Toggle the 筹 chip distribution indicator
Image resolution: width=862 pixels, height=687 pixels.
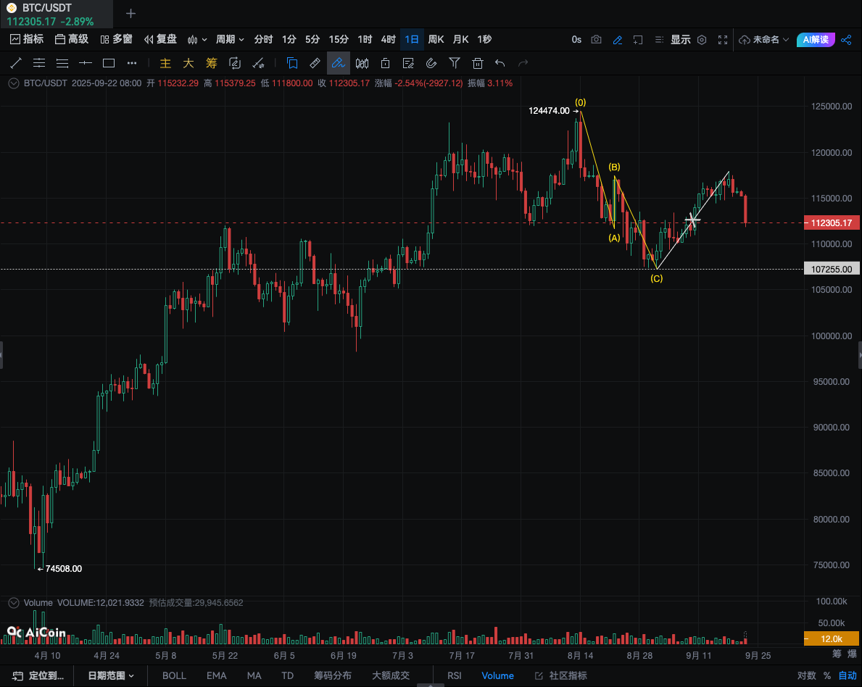[211, 63]
